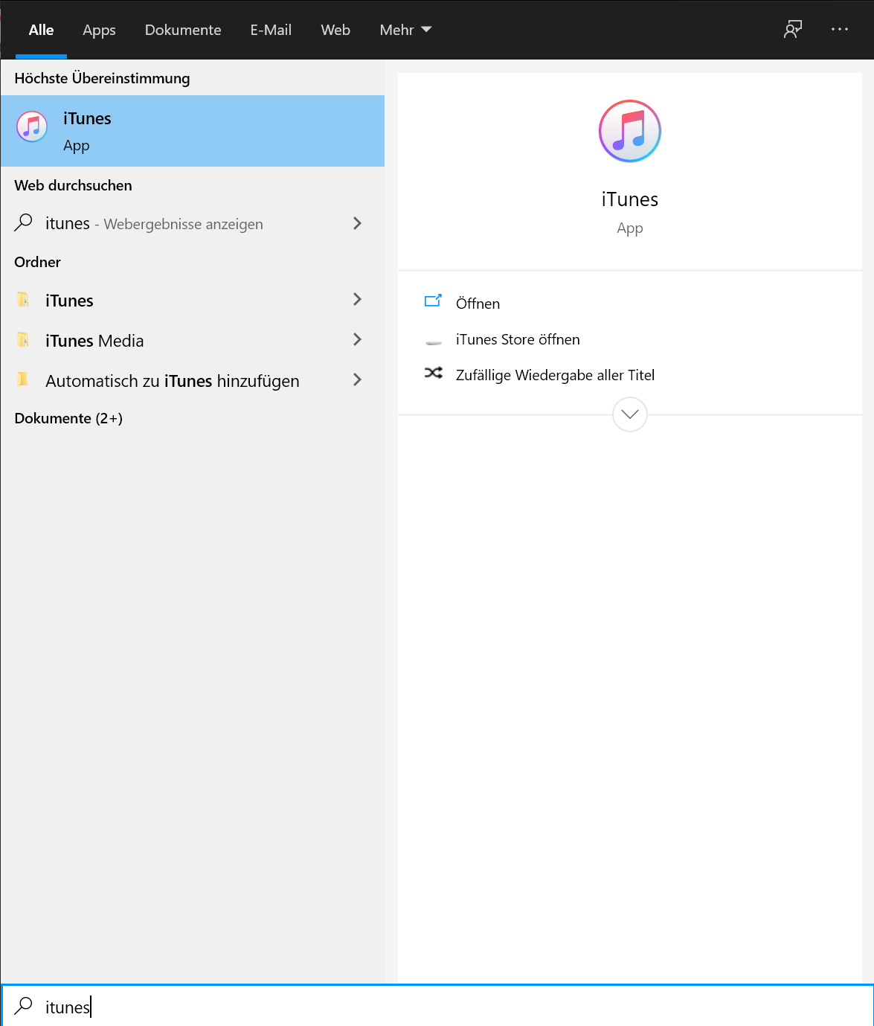874x1026 pixels.
Task: Expand more actions with the down chevron
Action: pos(630,414)
